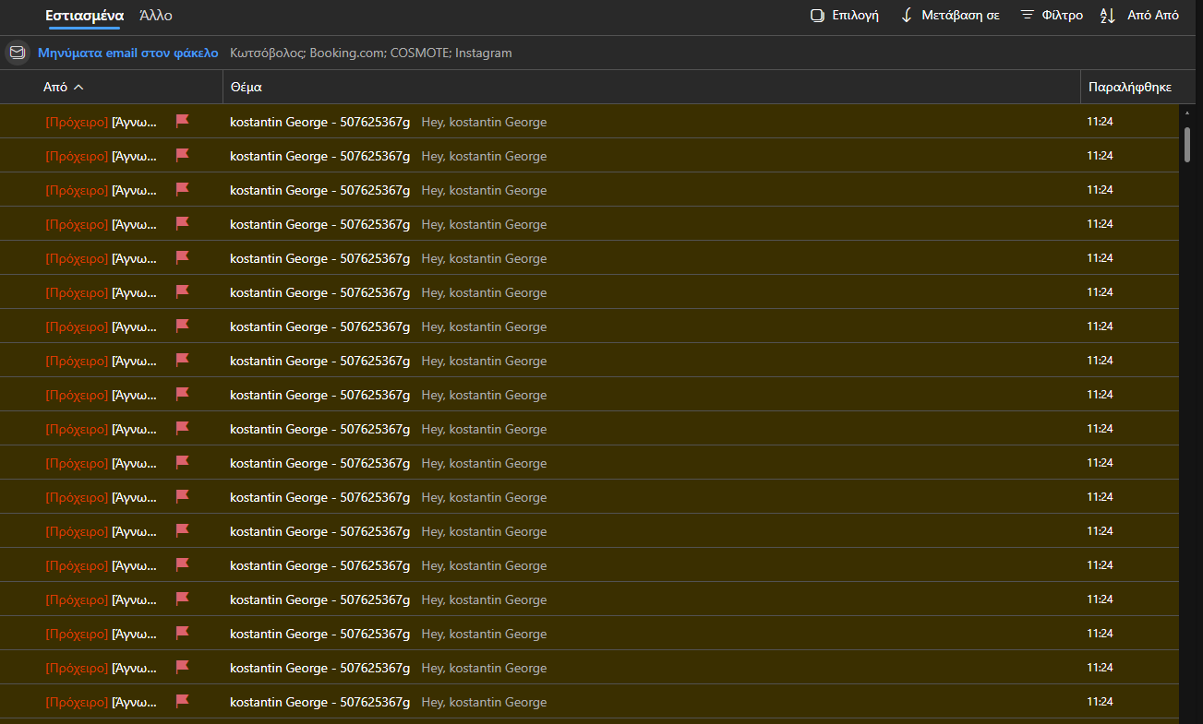The height and width of the screenshot is (724, 1203).
Task: Click the sort arrow in the Από column header
Action: pos(78,88)
